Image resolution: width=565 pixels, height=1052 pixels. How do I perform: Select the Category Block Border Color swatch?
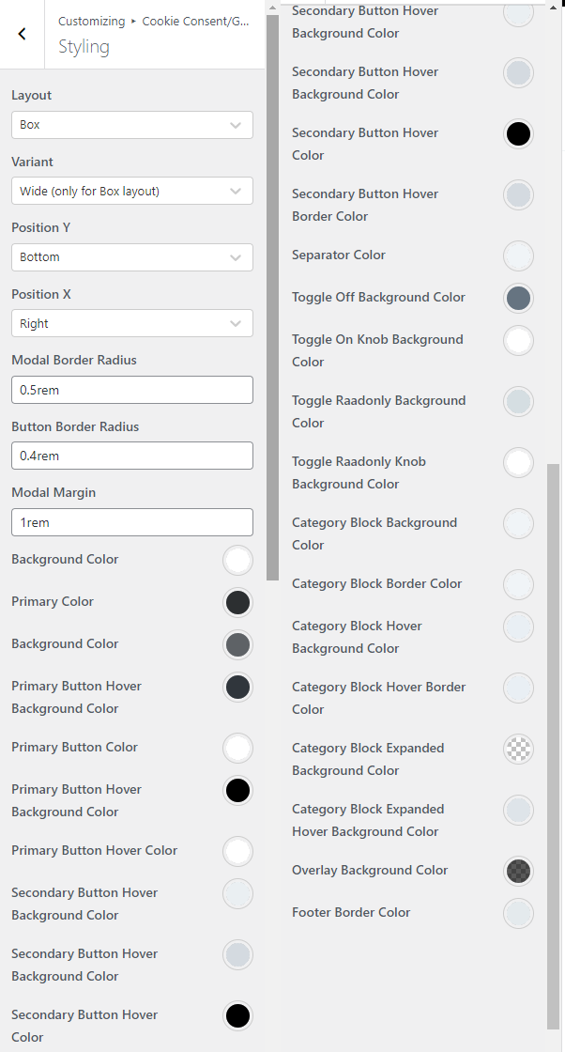coord(519,584)
